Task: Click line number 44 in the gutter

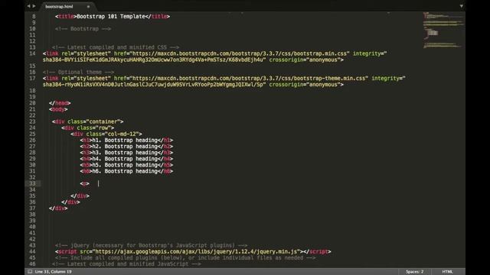Action: pyautogui.click(x=32, y=251)
